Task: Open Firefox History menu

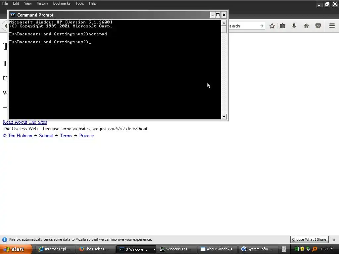Action: (x=42, y=3)
